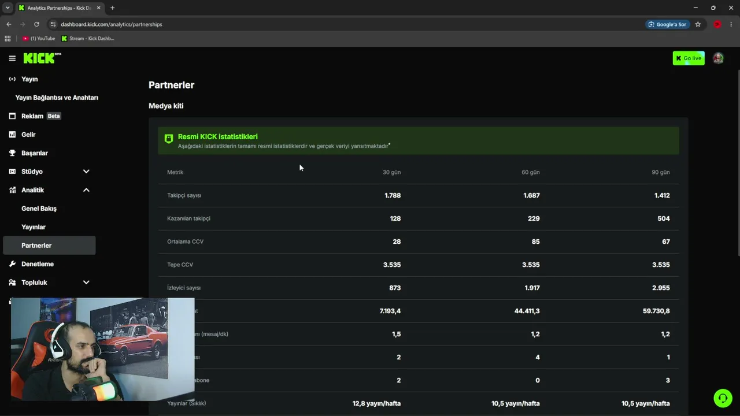The width and height of the screenshot is (740, 416).
Task: Collapse the Analitik section chevron
Action: [86, 190]
